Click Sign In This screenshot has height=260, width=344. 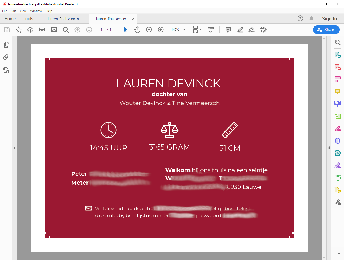329,19
